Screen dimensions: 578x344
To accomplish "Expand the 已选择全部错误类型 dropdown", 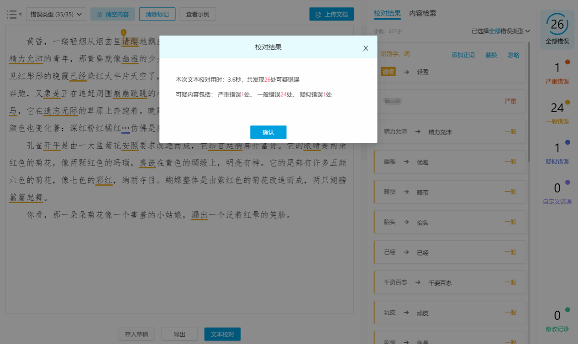I will coord(500,31).
